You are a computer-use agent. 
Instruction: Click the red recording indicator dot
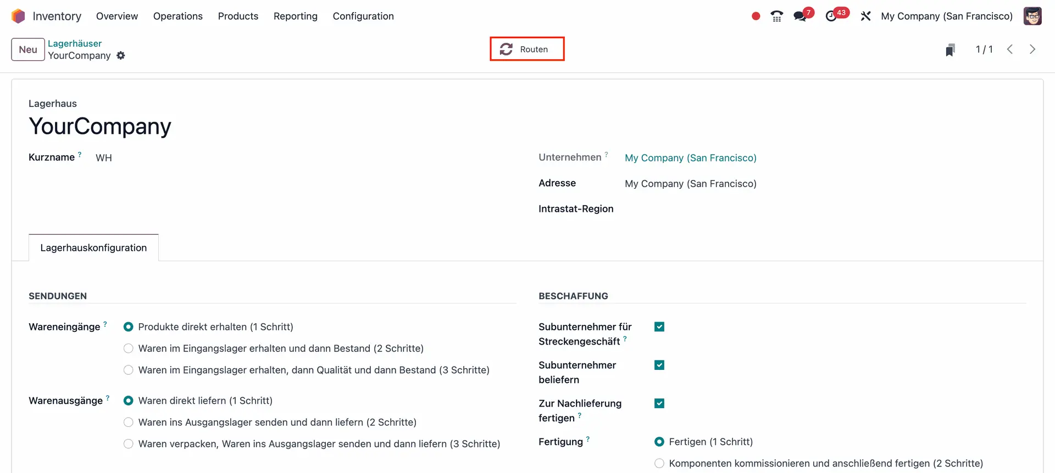[756, 16]
